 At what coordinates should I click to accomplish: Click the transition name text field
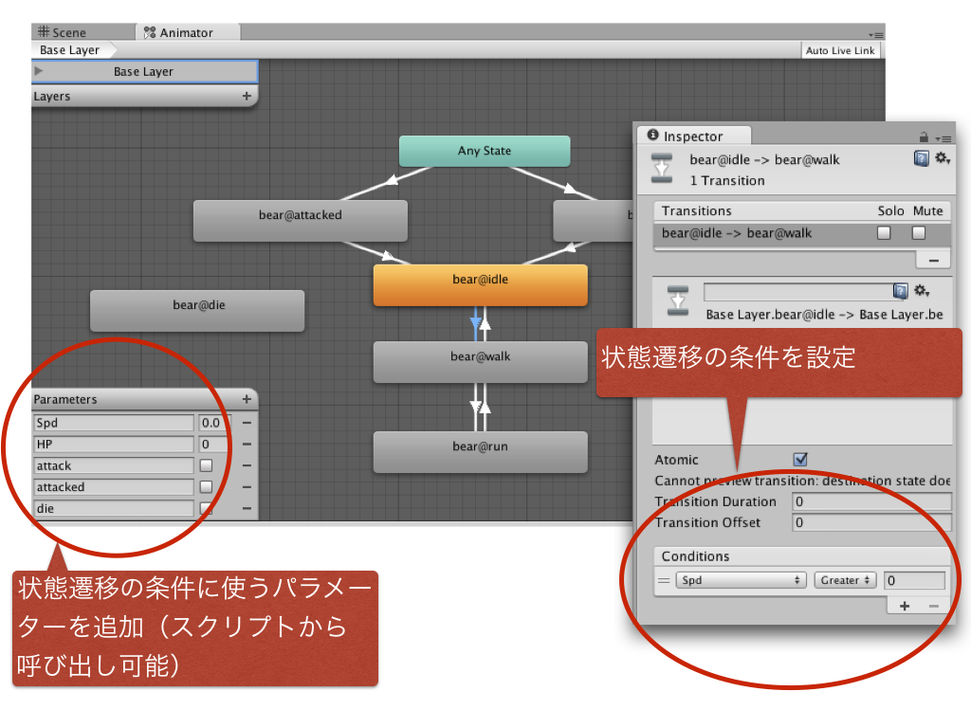click(797, 292)
